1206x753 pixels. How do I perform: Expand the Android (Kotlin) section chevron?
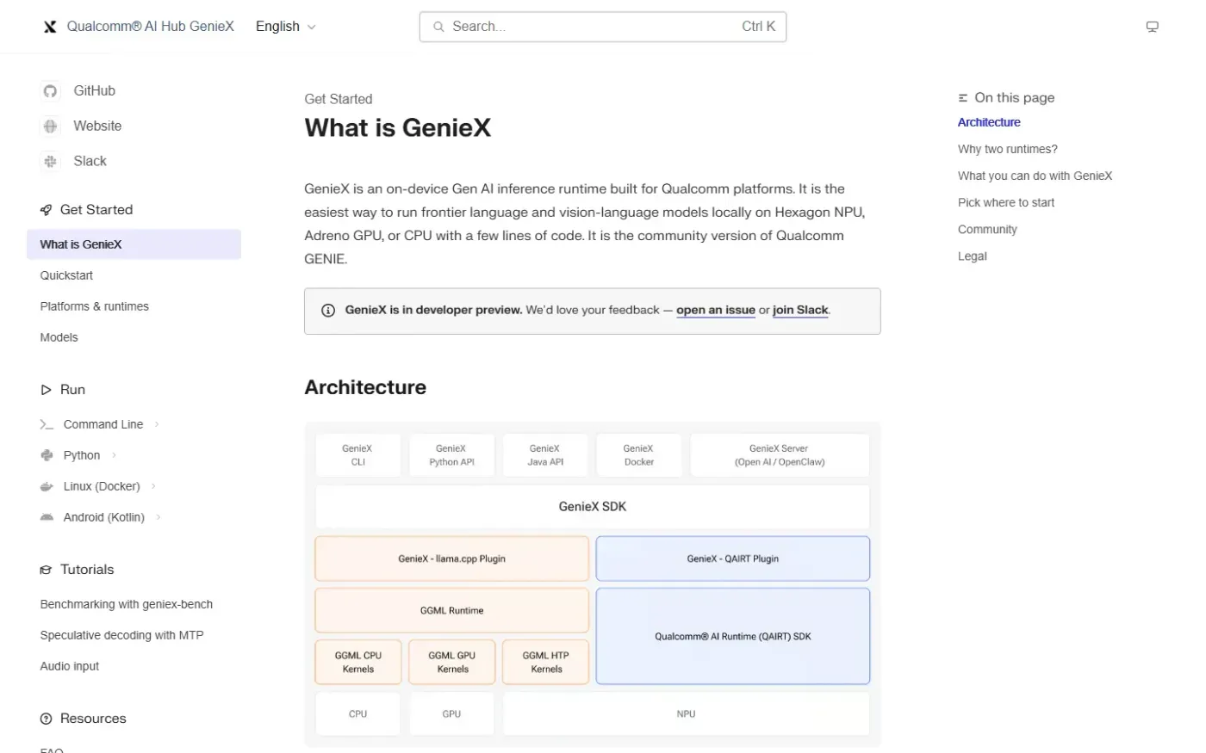click(x=159, y=517)
